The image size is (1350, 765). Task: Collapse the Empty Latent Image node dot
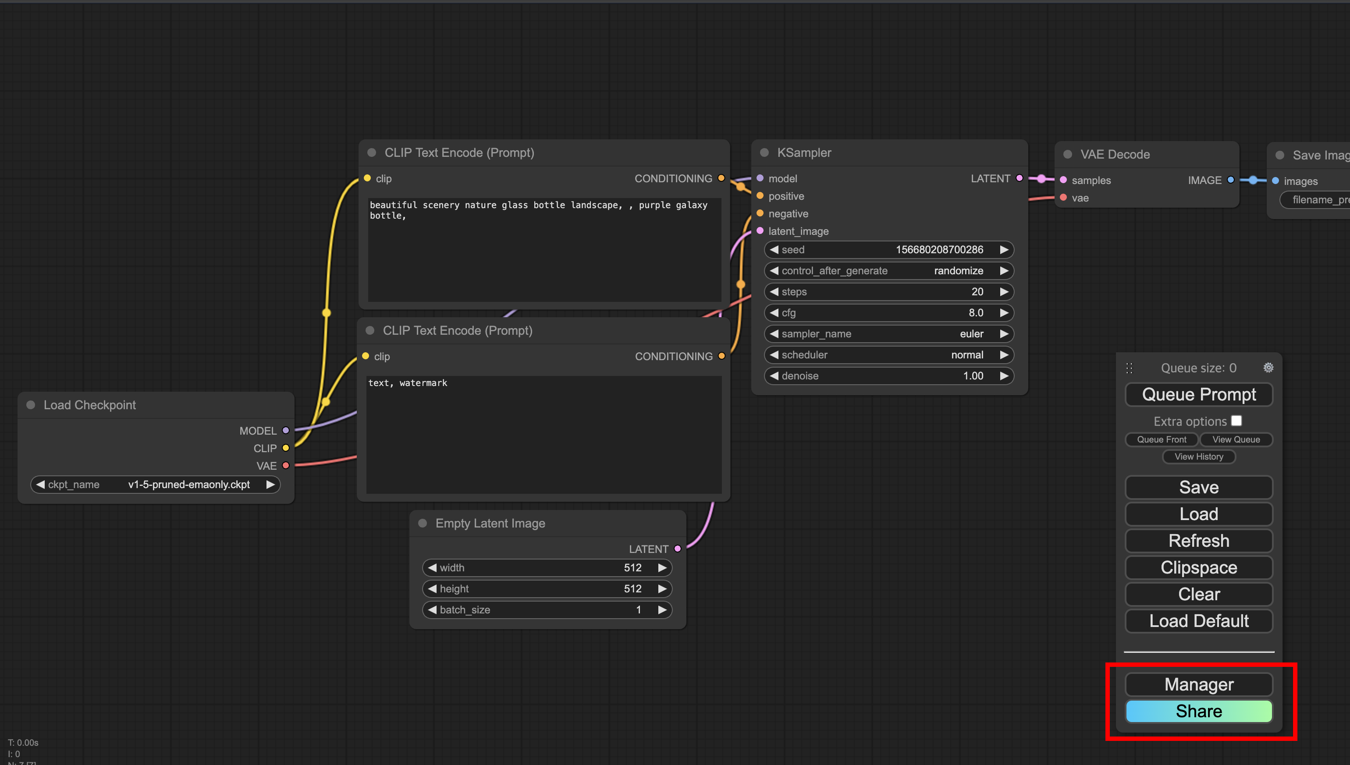423,523
